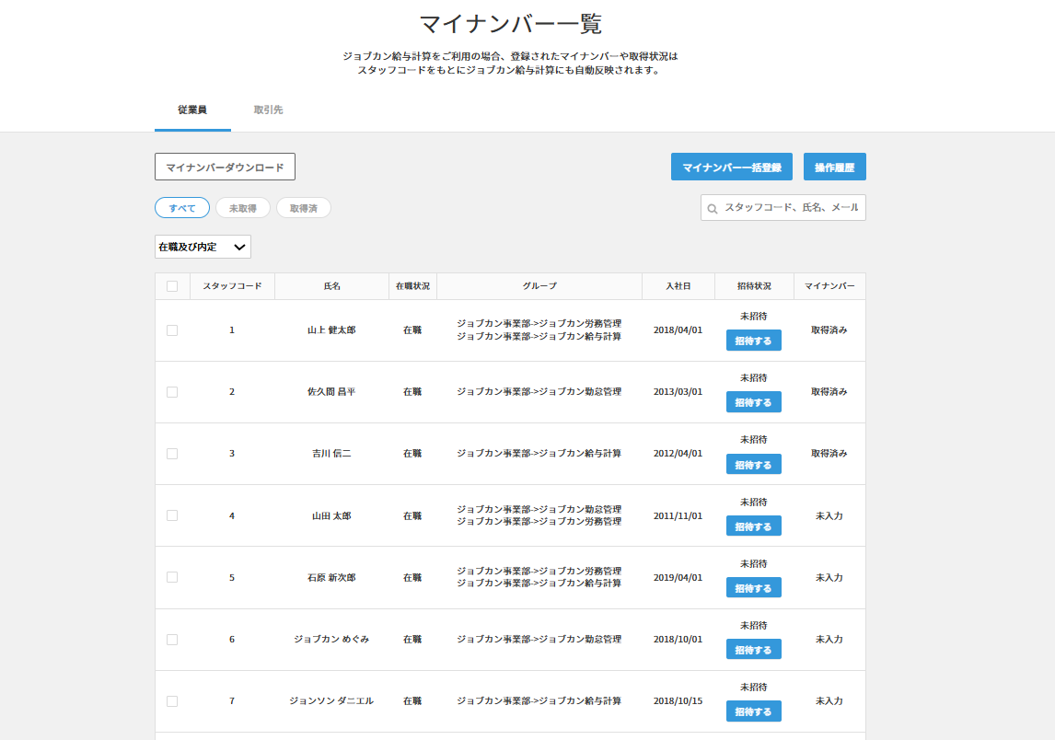Invite ジョンソン ダニエル with 招待する
The height and width of the screenshot is (740, 1055).
(754, 711)
